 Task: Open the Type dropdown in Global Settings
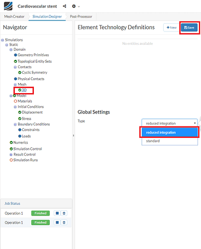pyautogui.click(x=170, y=124)
